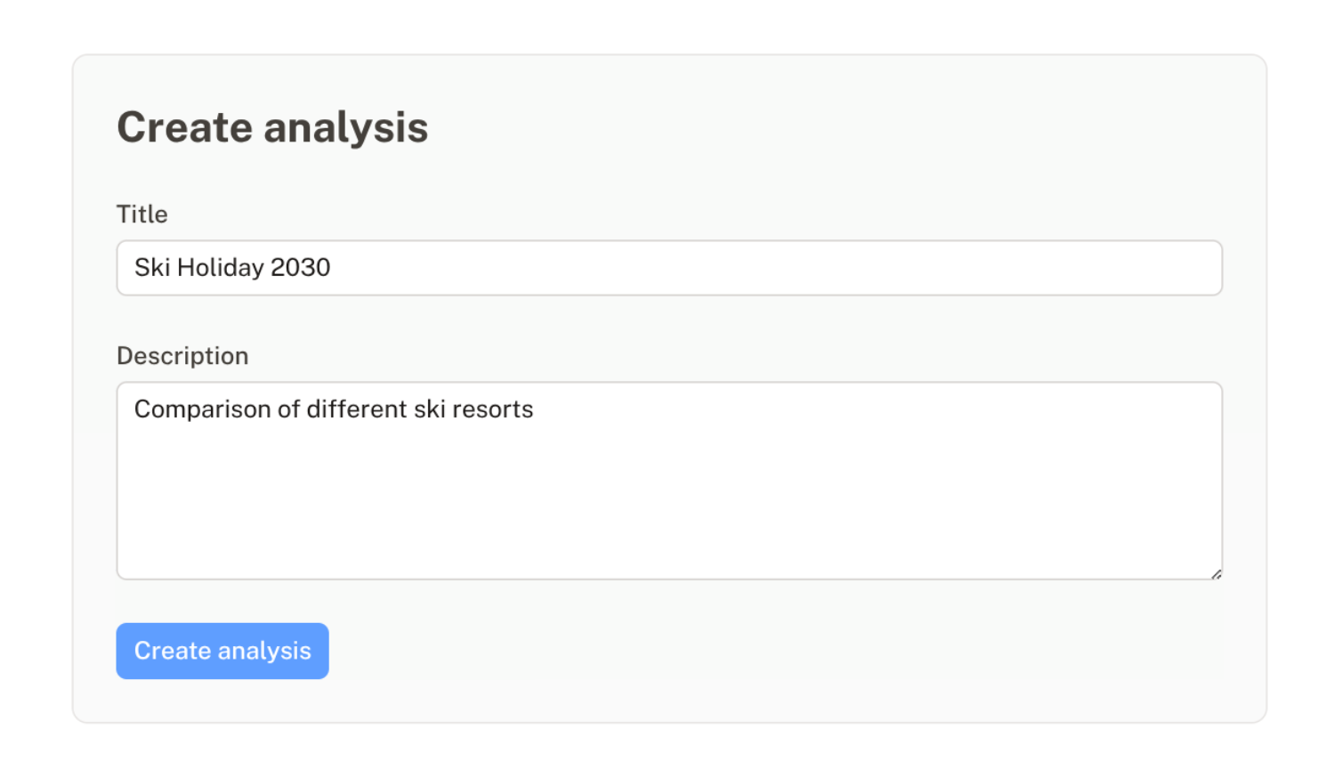Image resolution: width=1318 pixels, height=777 pixels.
Task: Click before 'Ski' in the title field
Action: click(135, 267)
